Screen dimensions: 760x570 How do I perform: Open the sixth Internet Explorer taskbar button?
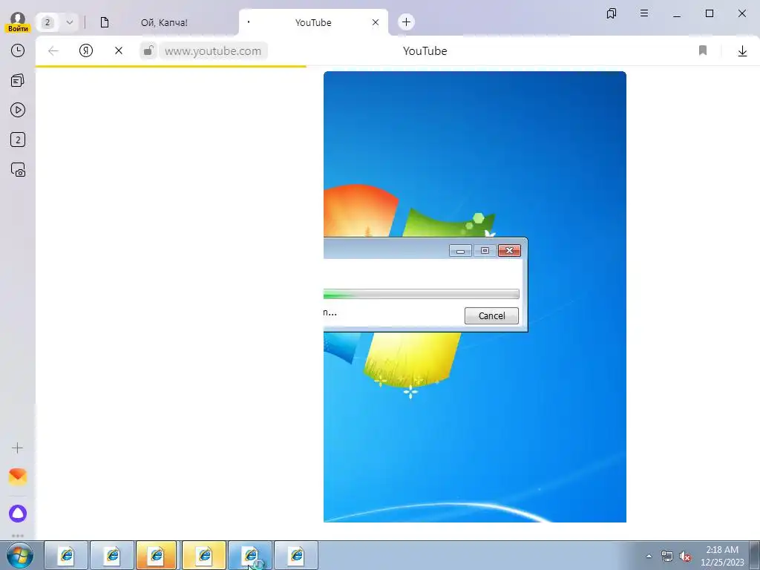297,555
